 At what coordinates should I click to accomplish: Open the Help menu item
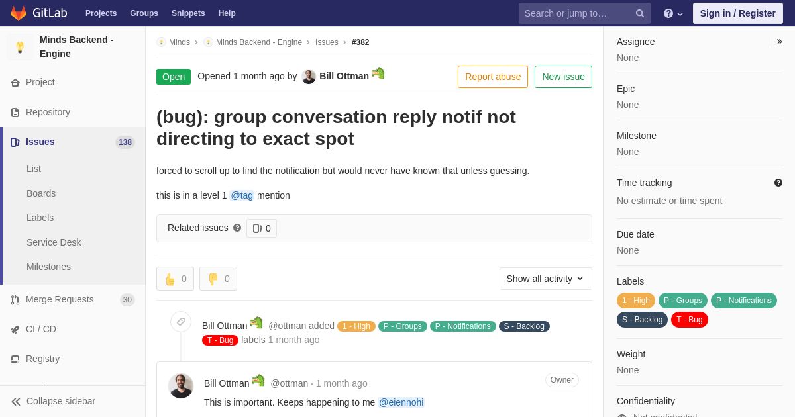click(227, 13)
